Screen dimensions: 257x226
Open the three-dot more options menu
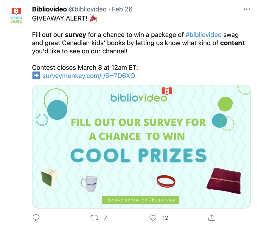[247, 9]
